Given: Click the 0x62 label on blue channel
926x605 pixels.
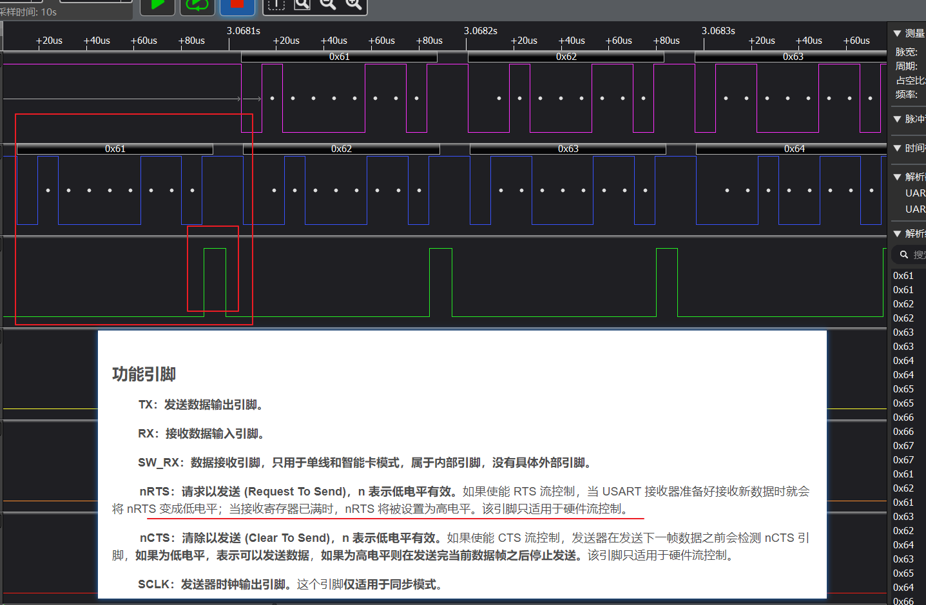Looking at the screenshot, I should 342,149.
